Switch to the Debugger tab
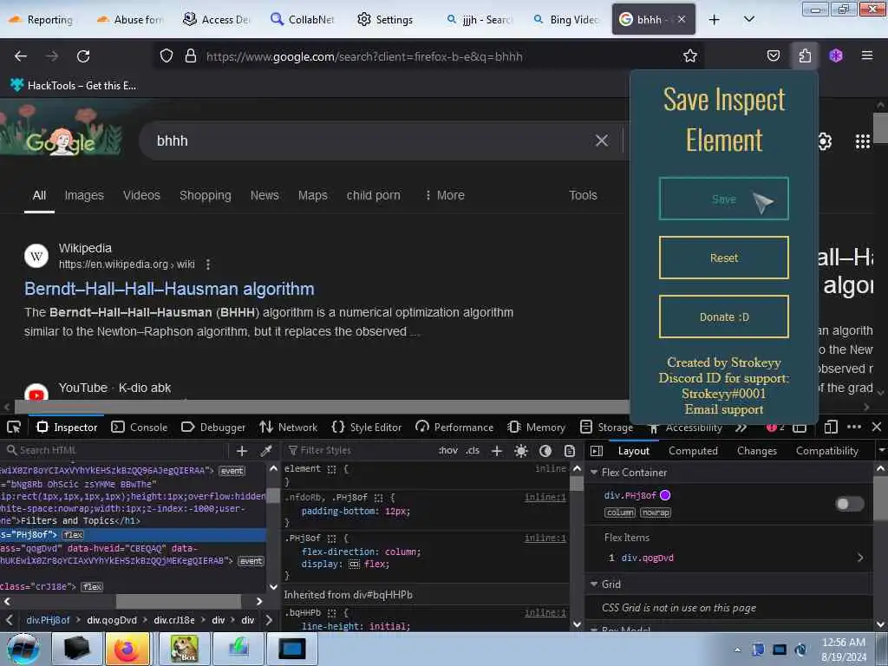This screenshot has height=666, width=888. (x=213, y=428)
